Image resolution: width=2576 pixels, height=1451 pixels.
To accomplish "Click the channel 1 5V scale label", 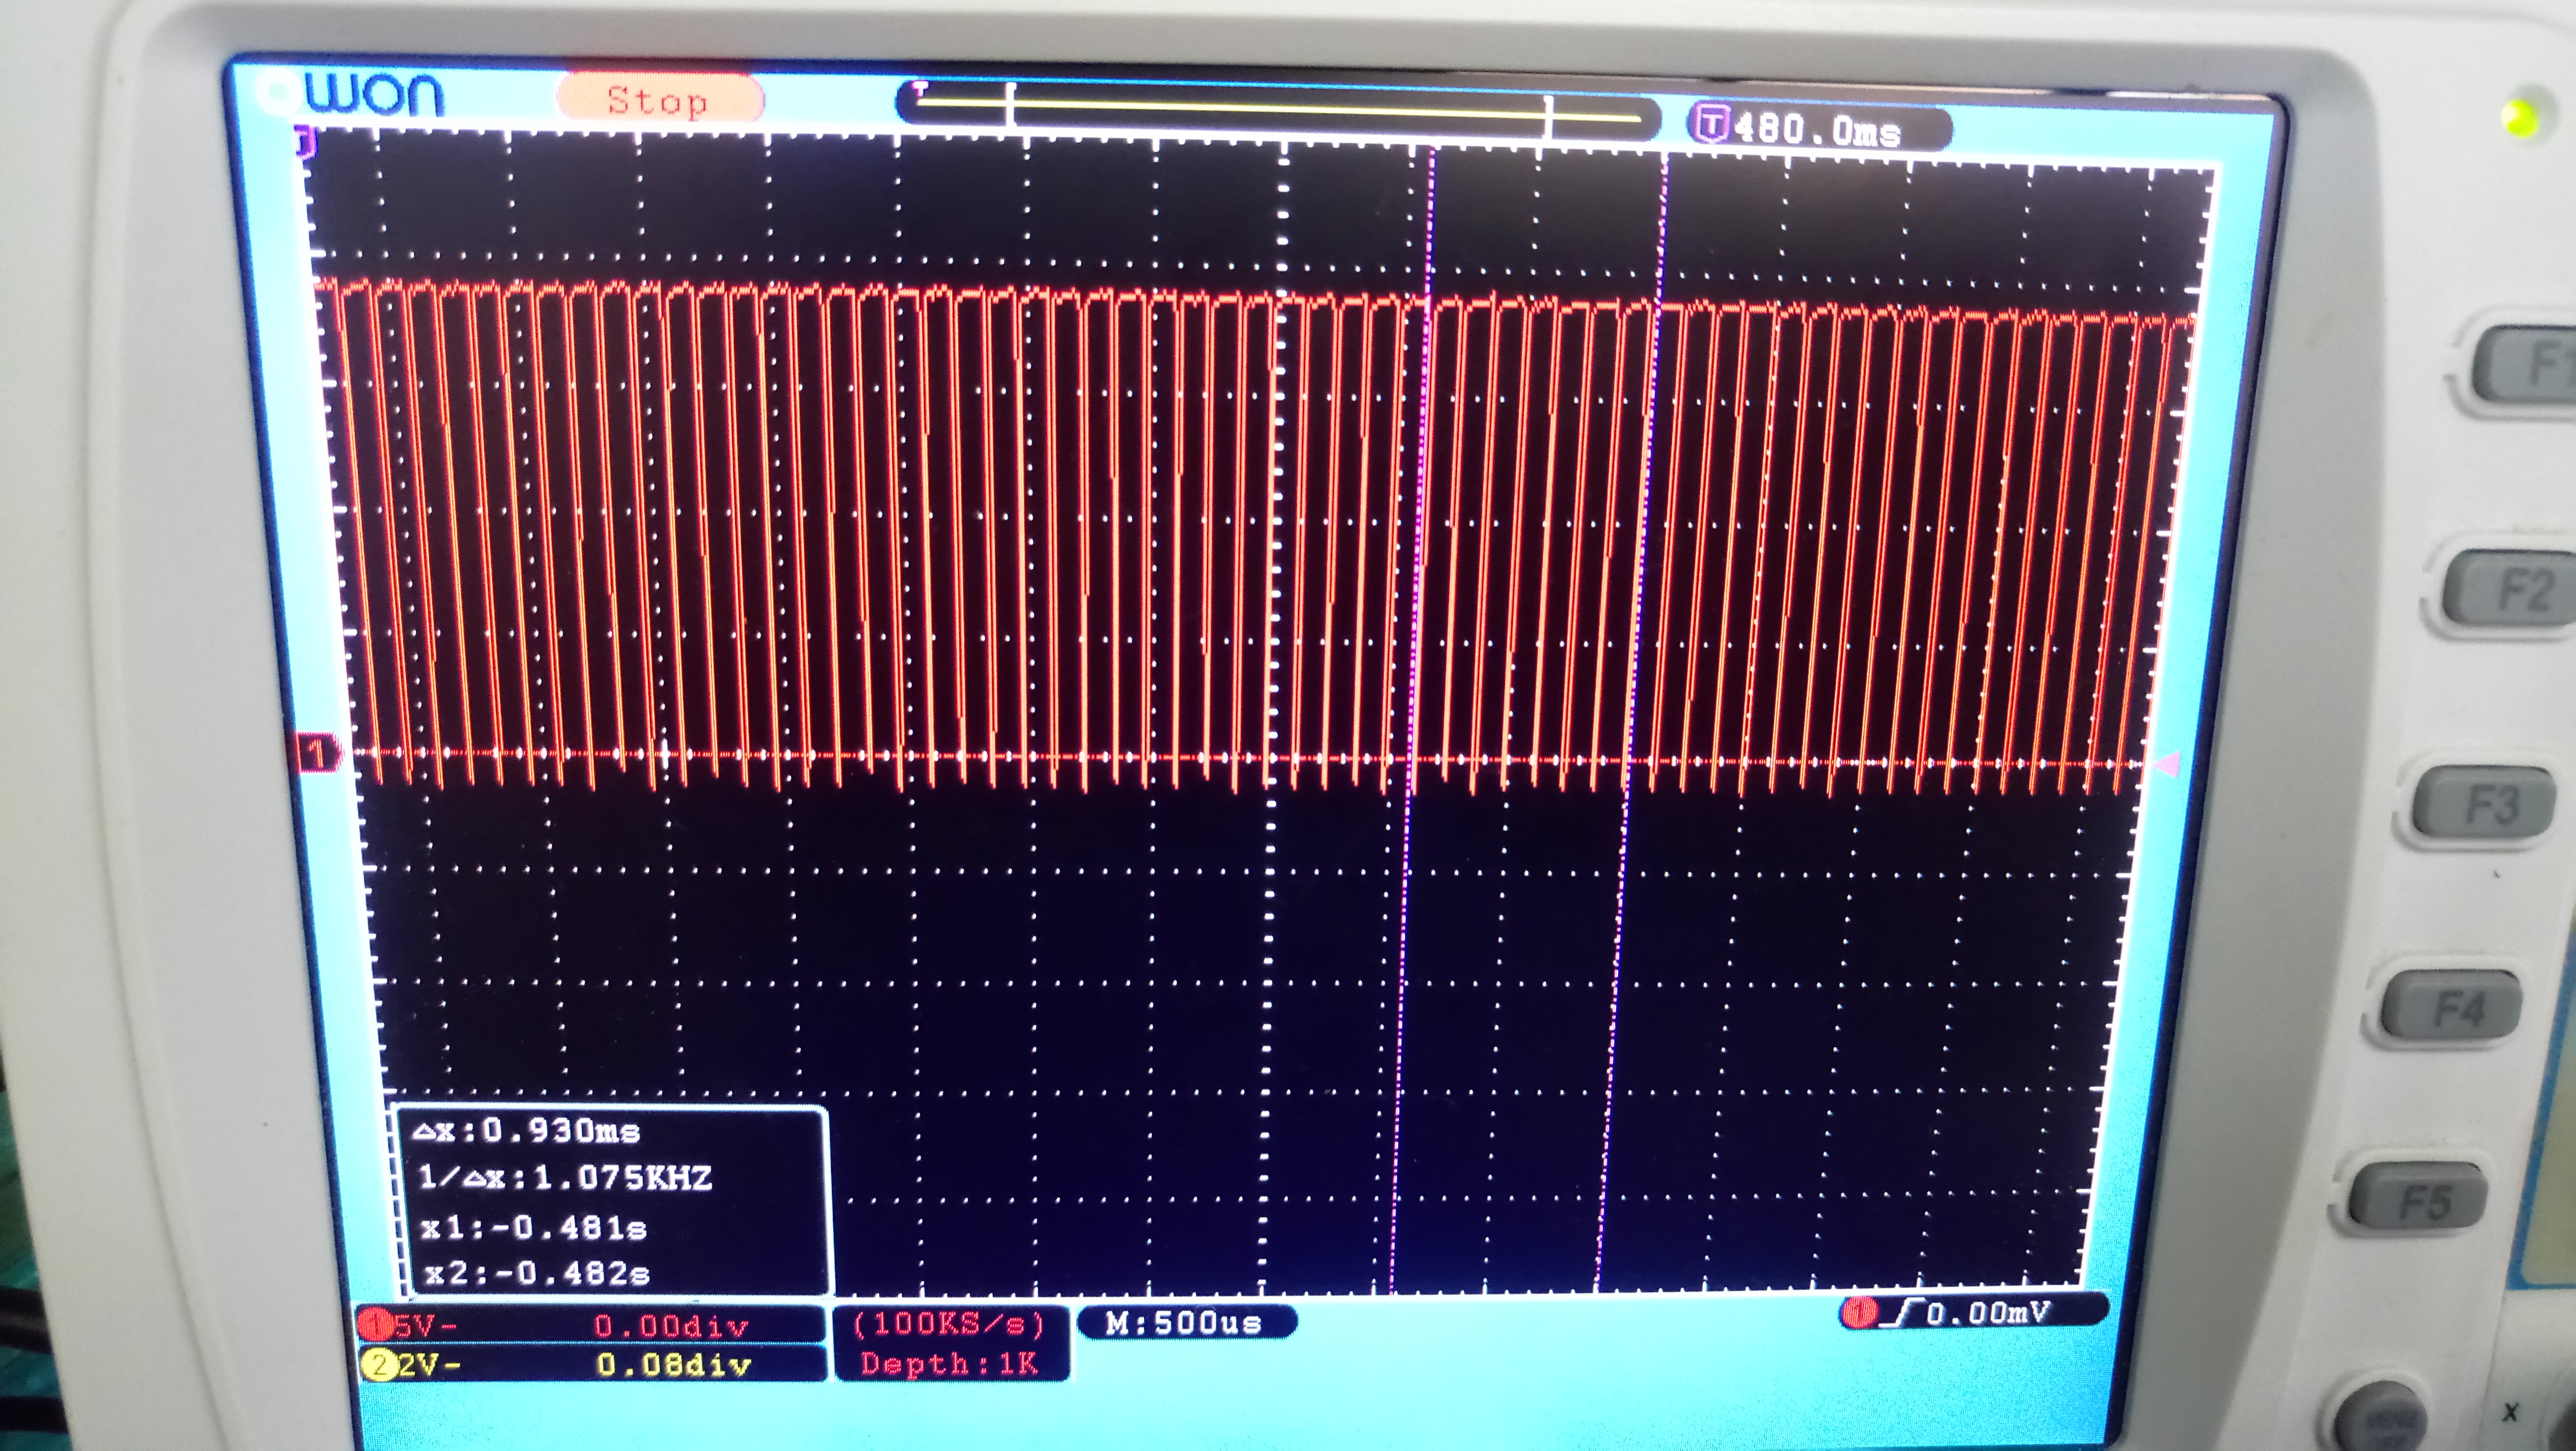I will (x=426, y=1326).
